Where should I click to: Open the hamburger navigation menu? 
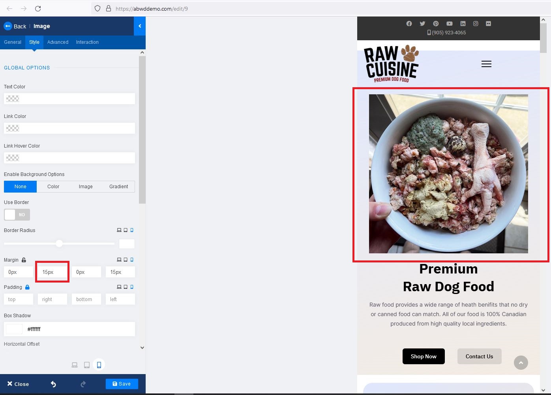pyautogui.click(x=486, y=64)
